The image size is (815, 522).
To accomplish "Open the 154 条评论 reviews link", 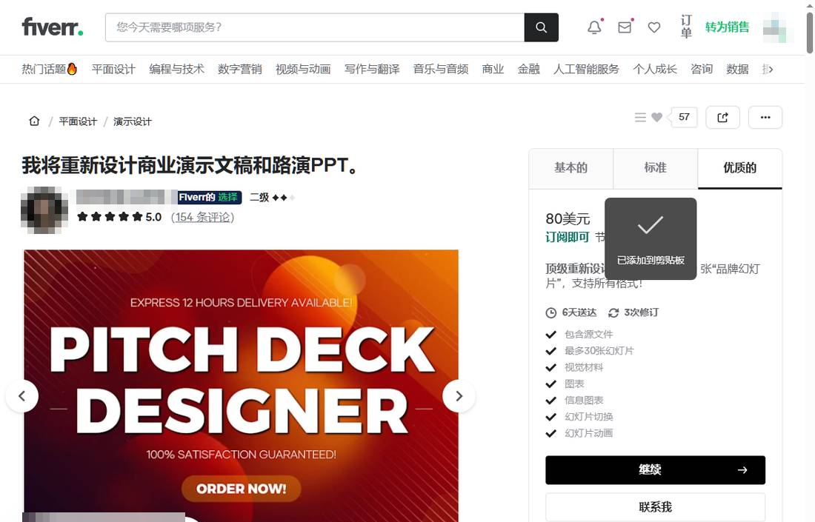I will click(203, 217).
